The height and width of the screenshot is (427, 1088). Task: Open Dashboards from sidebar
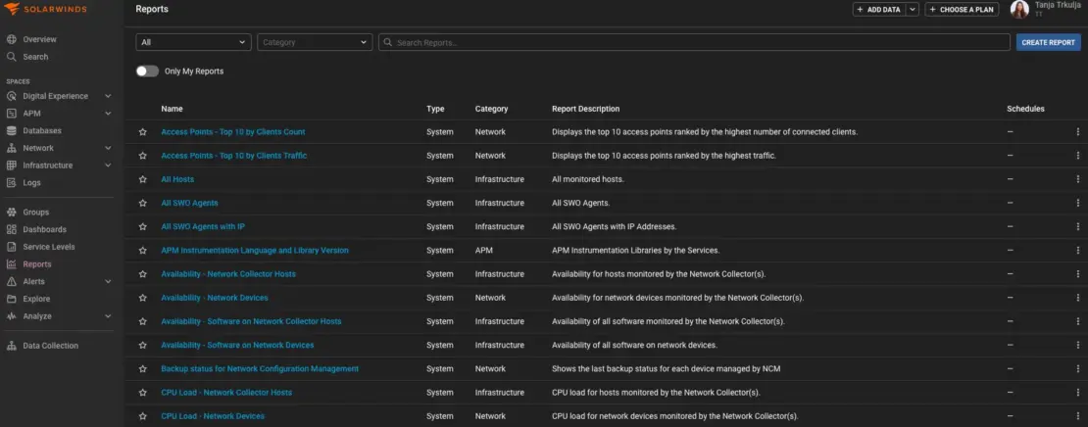(x=44, y=229)
